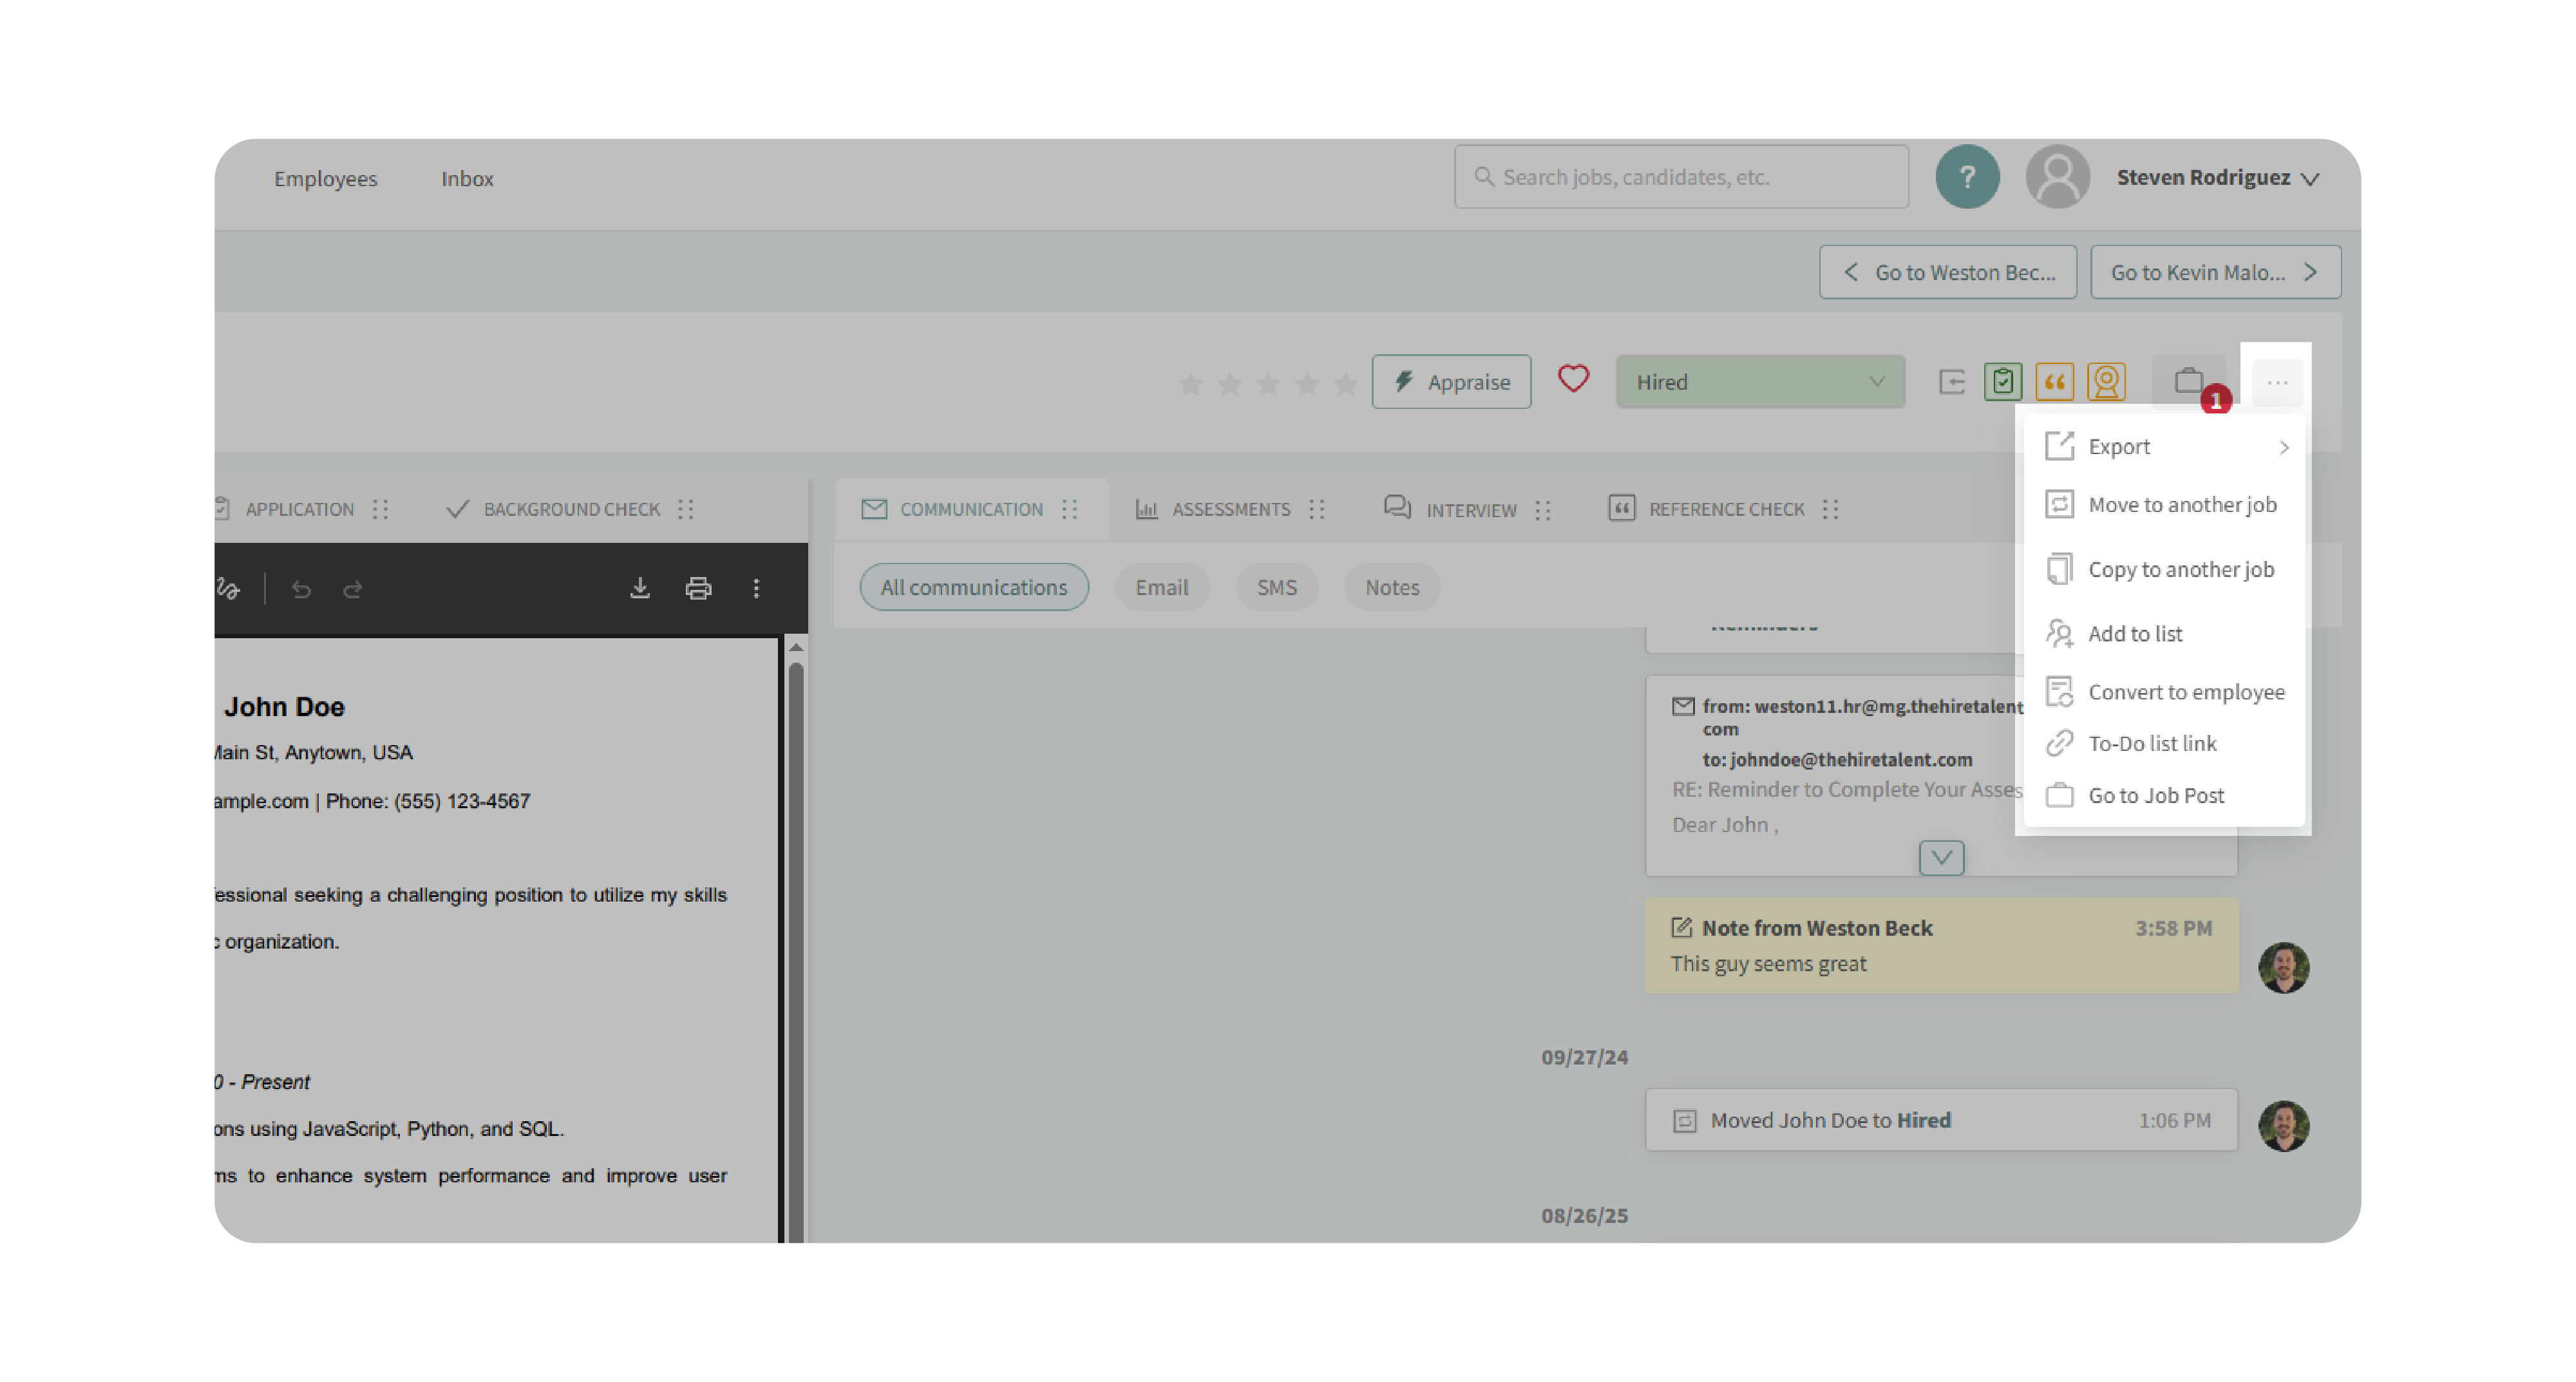Print the resume document

698,589
